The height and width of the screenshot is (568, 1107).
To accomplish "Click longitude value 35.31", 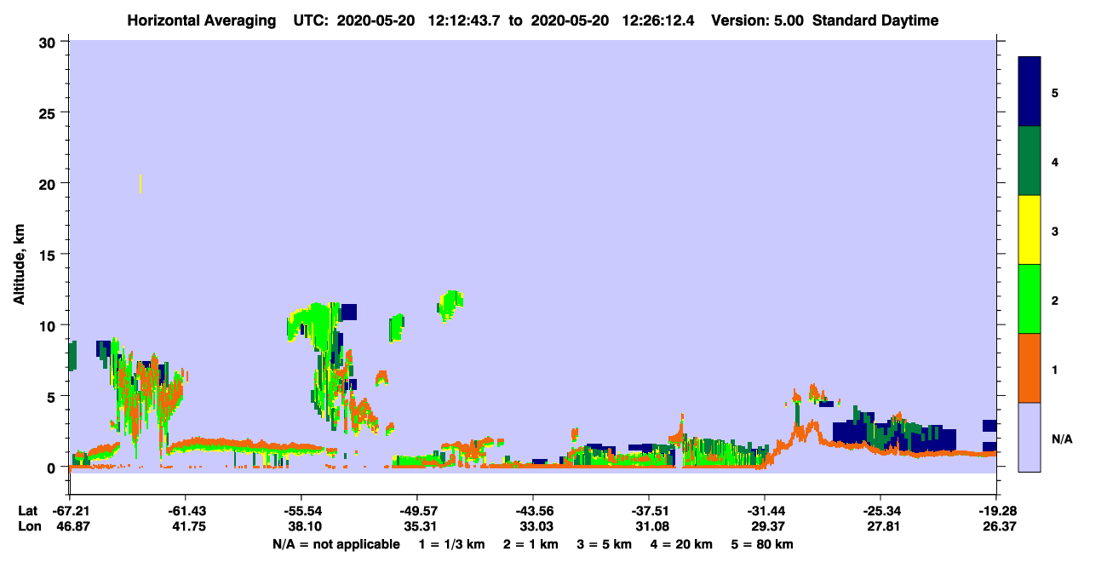I will coord(420,526).
